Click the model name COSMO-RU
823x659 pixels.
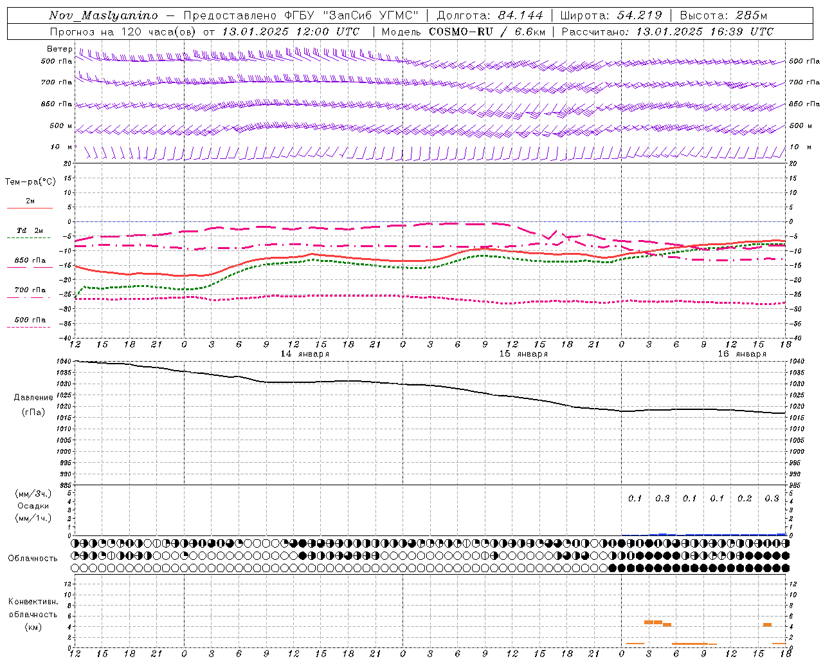pyautogui.click(x=460, y=32)
